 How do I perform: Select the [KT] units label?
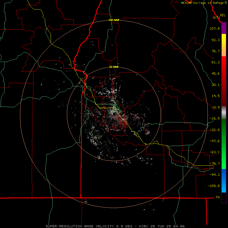(216, 17)
